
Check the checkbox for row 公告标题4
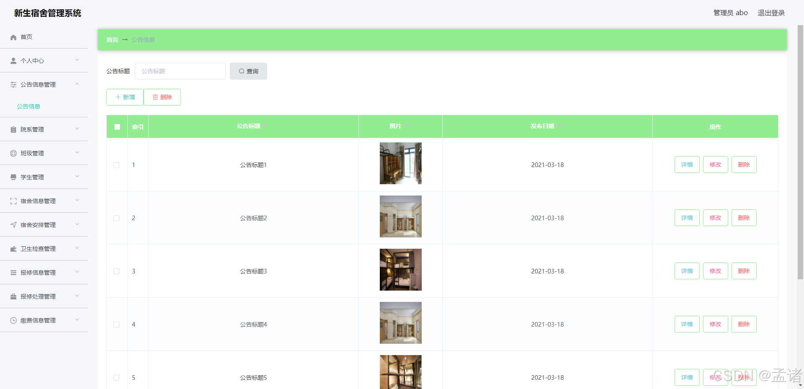[116, 325]
